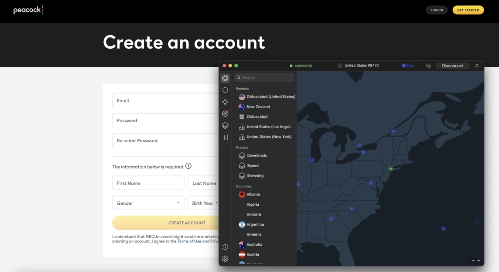Click the notification bell in NordVPN
The height and width of the screenshot is (272, 499).
pos(477,66)
